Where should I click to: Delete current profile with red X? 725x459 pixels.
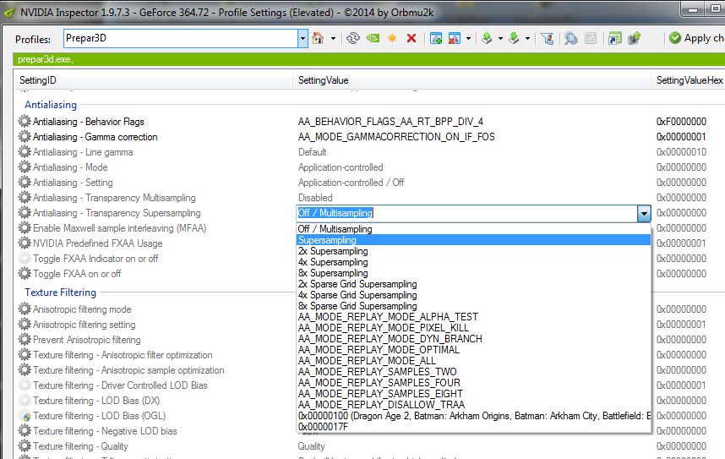click(411, 38)
